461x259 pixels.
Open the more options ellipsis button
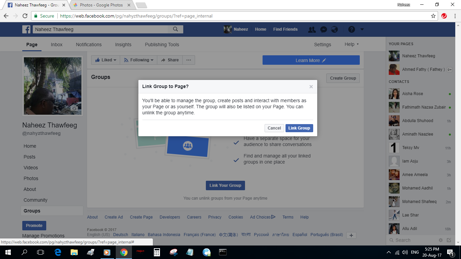click(189, 60)
